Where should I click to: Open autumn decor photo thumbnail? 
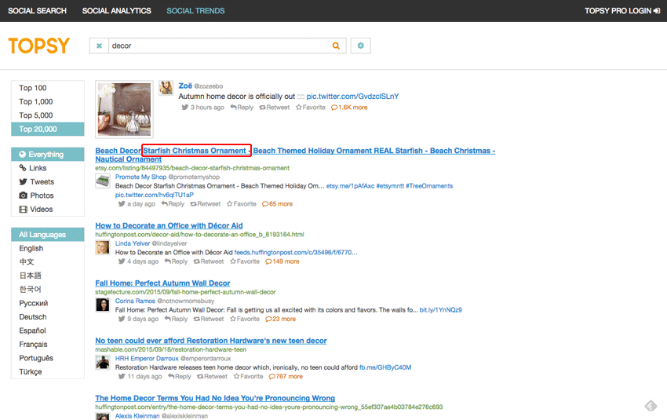coord(124,109)
